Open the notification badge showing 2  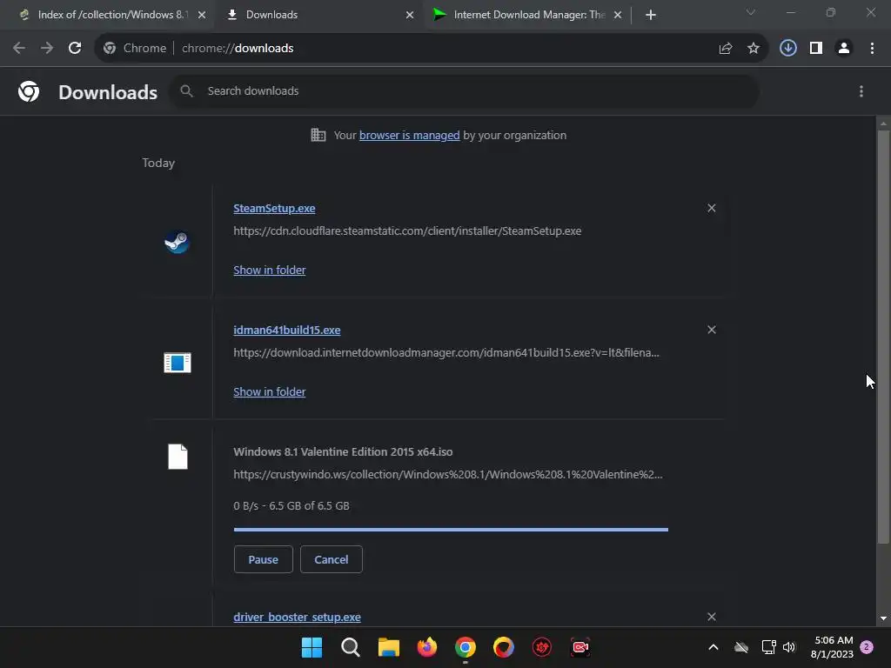point(867,647)
